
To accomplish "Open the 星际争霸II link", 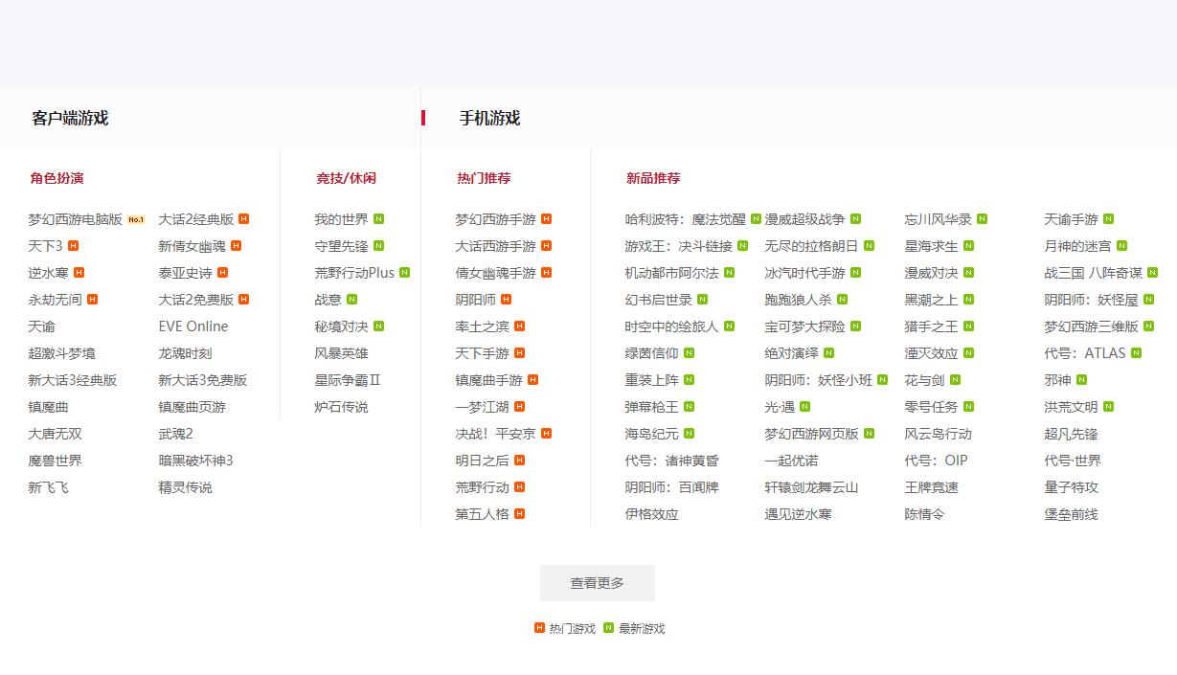I will 348,380.
